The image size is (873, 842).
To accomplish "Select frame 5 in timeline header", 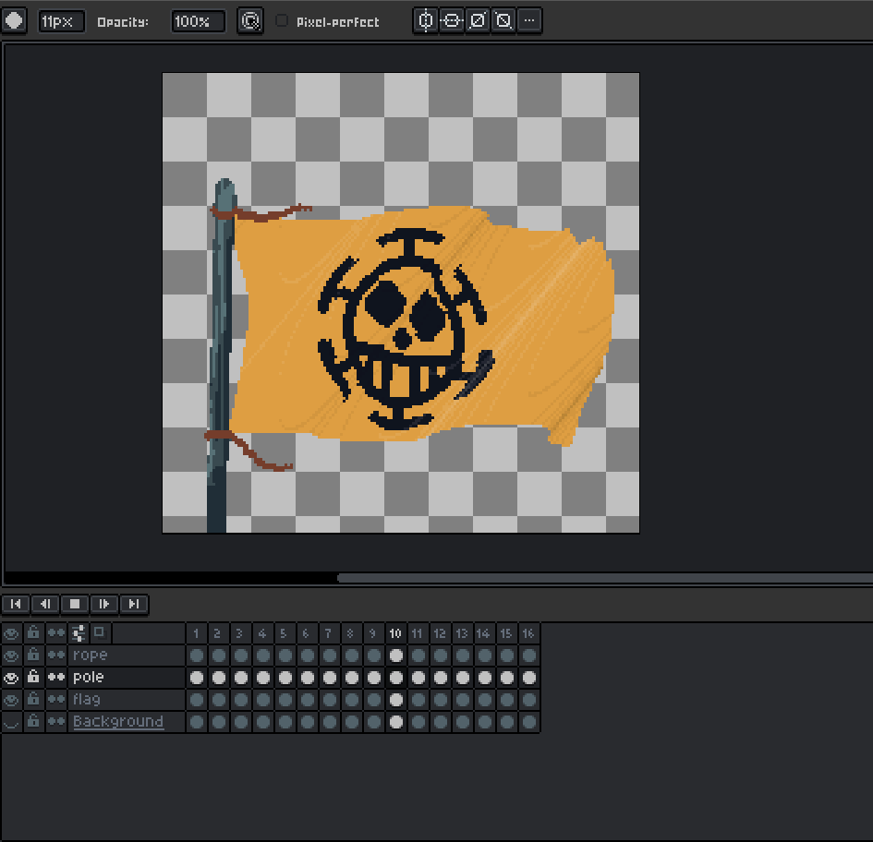I will tap(285, 633).
